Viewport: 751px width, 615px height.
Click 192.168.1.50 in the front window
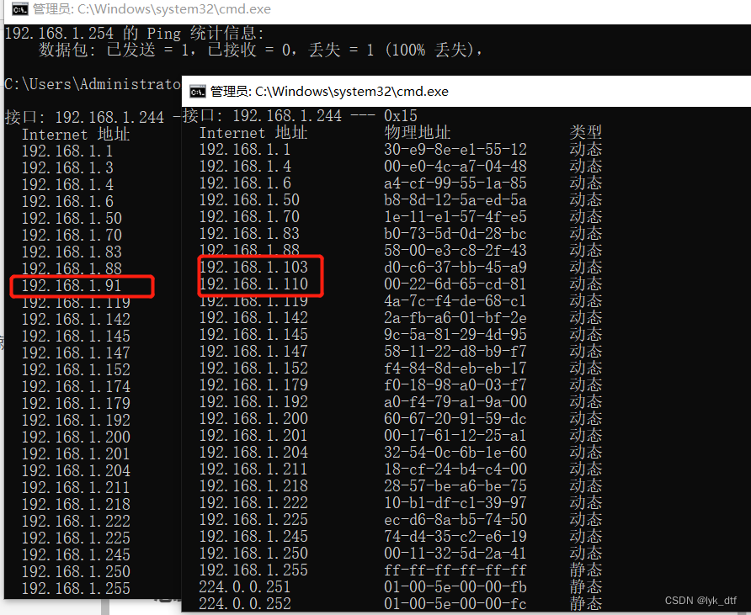[249, 199]
